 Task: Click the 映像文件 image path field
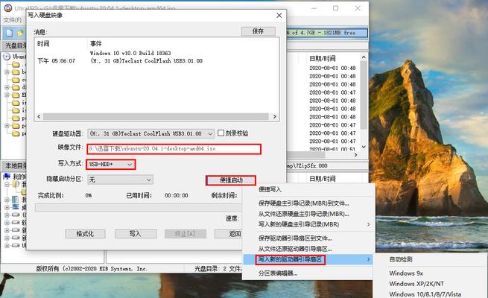(x=174, y=149)
